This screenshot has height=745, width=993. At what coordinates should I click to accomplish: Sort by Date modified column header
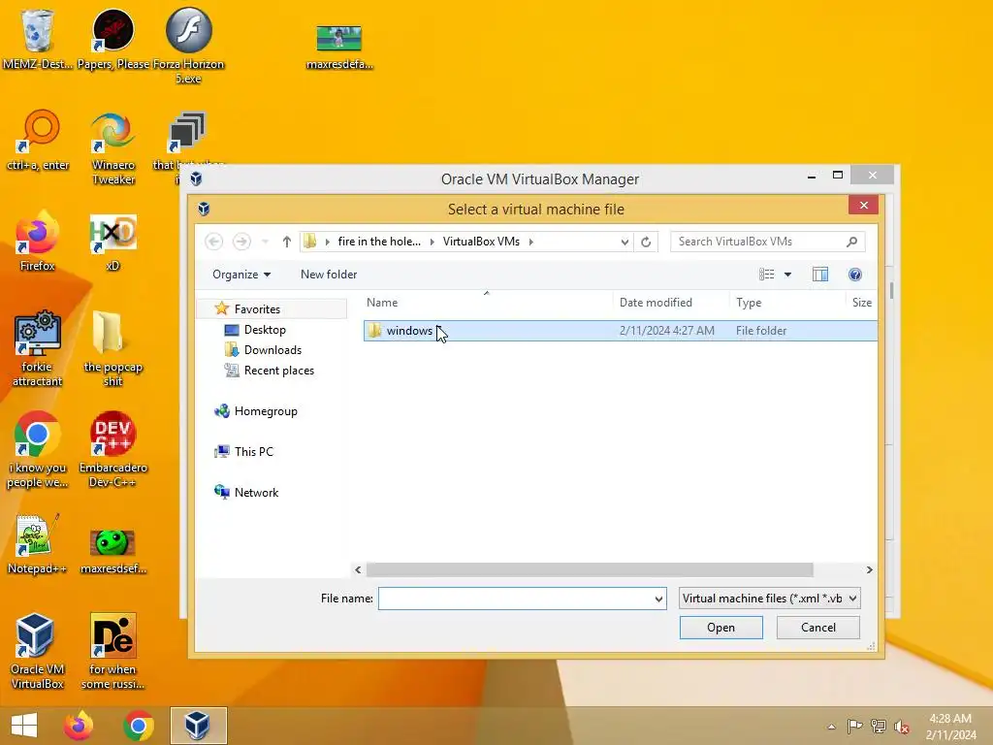pos(671,303)
